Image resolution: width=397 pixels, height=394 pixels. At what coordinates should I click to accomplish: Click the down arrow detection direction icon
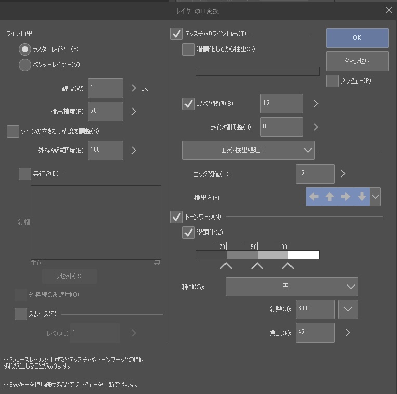362,197
